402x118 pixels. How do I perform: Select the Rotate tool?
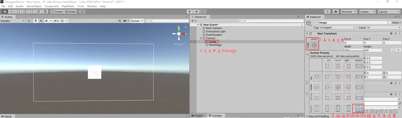pyautogui.click(x=18, y=11)
